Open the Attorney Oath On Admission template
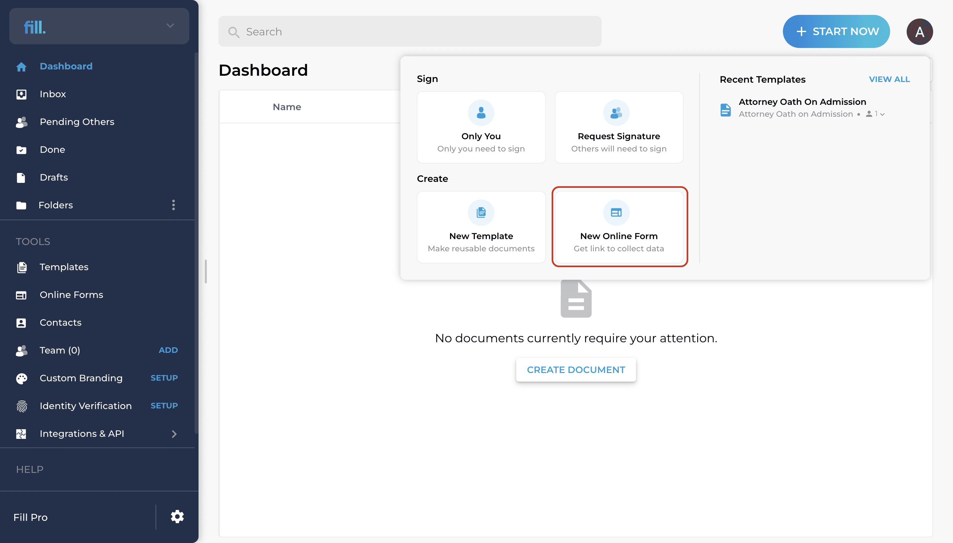Image resolution: width=953 pixels, height=543 pixels. tap(802, 102)
